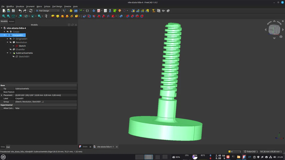Click the Allow Compound false value
The width and height of the screenshot is (285, 160).
click(46, 108)
